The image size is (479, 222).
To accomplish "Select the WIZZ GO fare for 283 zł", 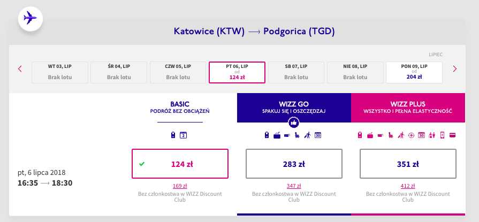I will click(294, 164).
